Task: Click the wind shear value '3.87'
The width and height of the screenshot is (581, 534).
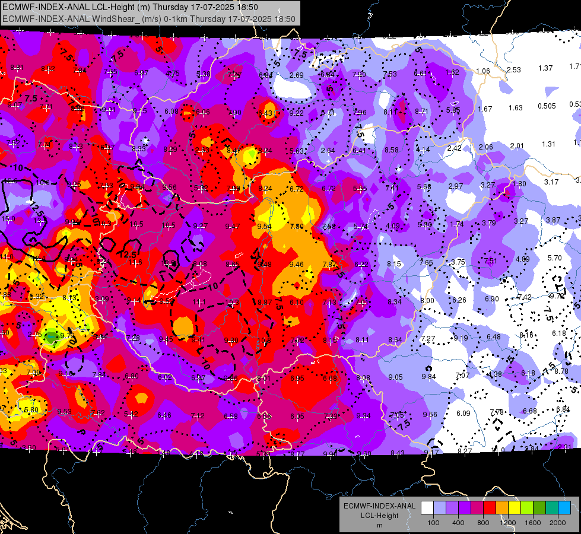Action: (x=553, y=220)
